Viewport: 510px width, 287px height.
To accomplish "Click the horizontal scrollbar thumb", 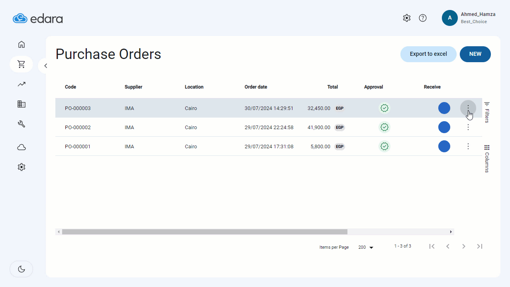I will click(205, 232).
